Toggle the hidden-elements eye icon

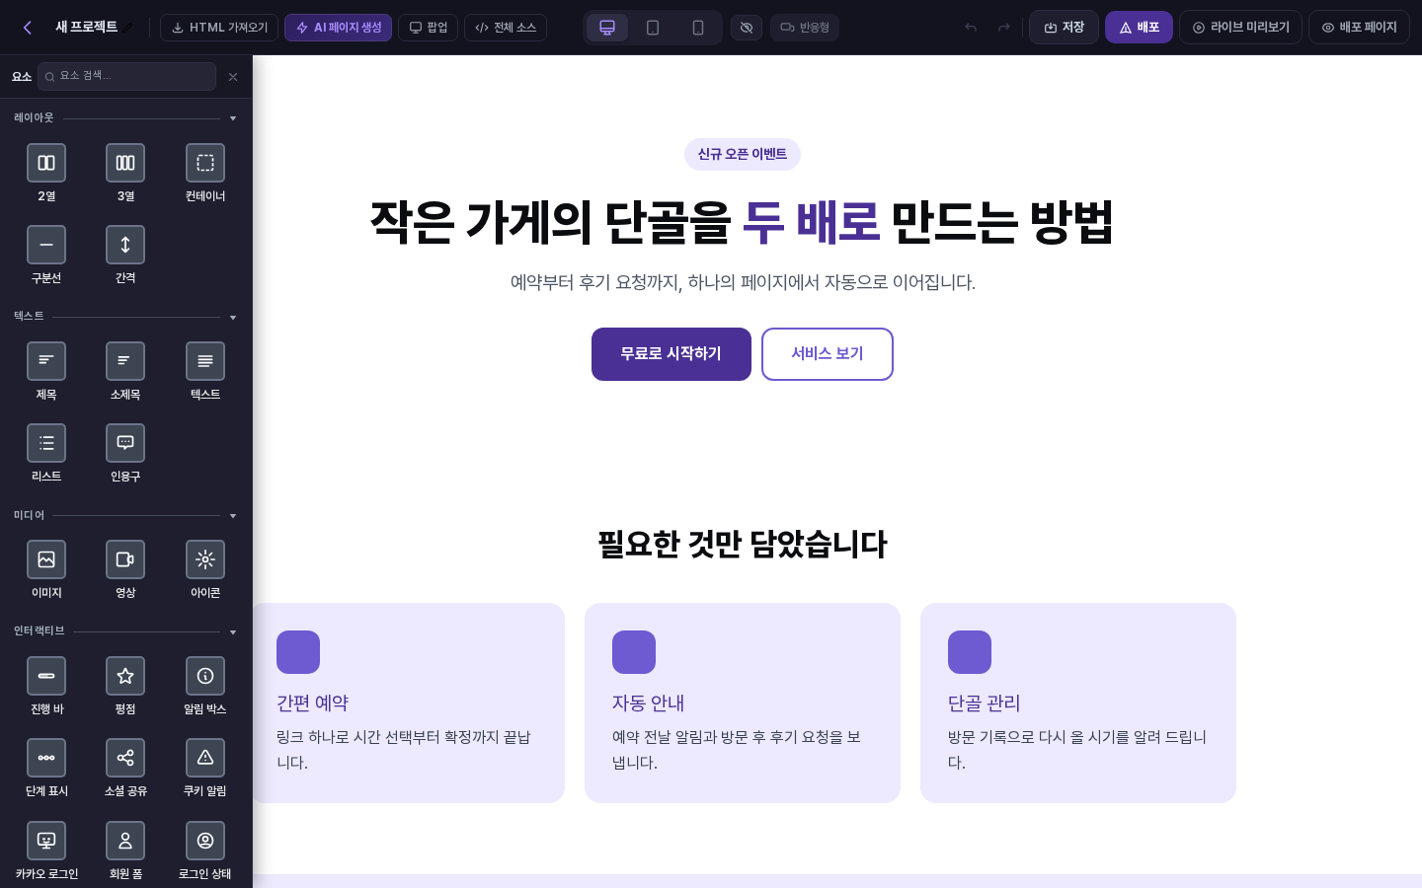[x=747, y=28]
